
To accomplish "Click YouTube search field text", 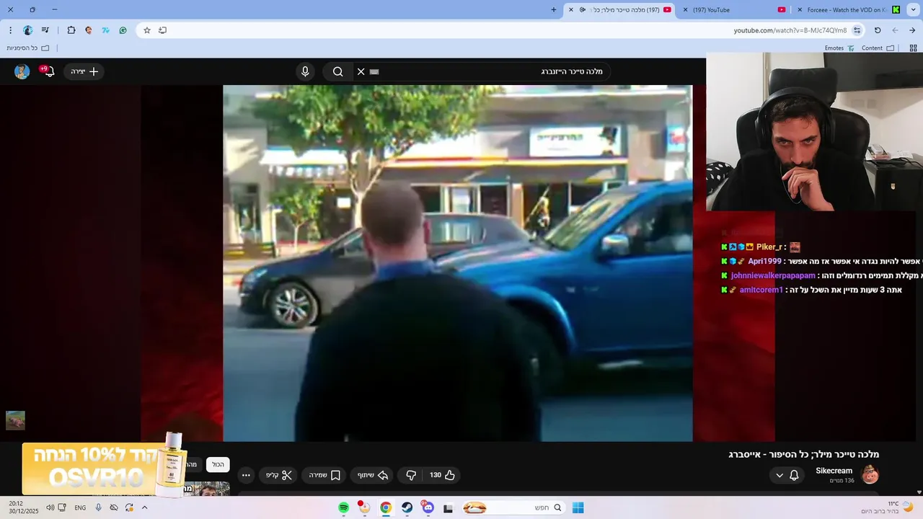I will point(572,71).
